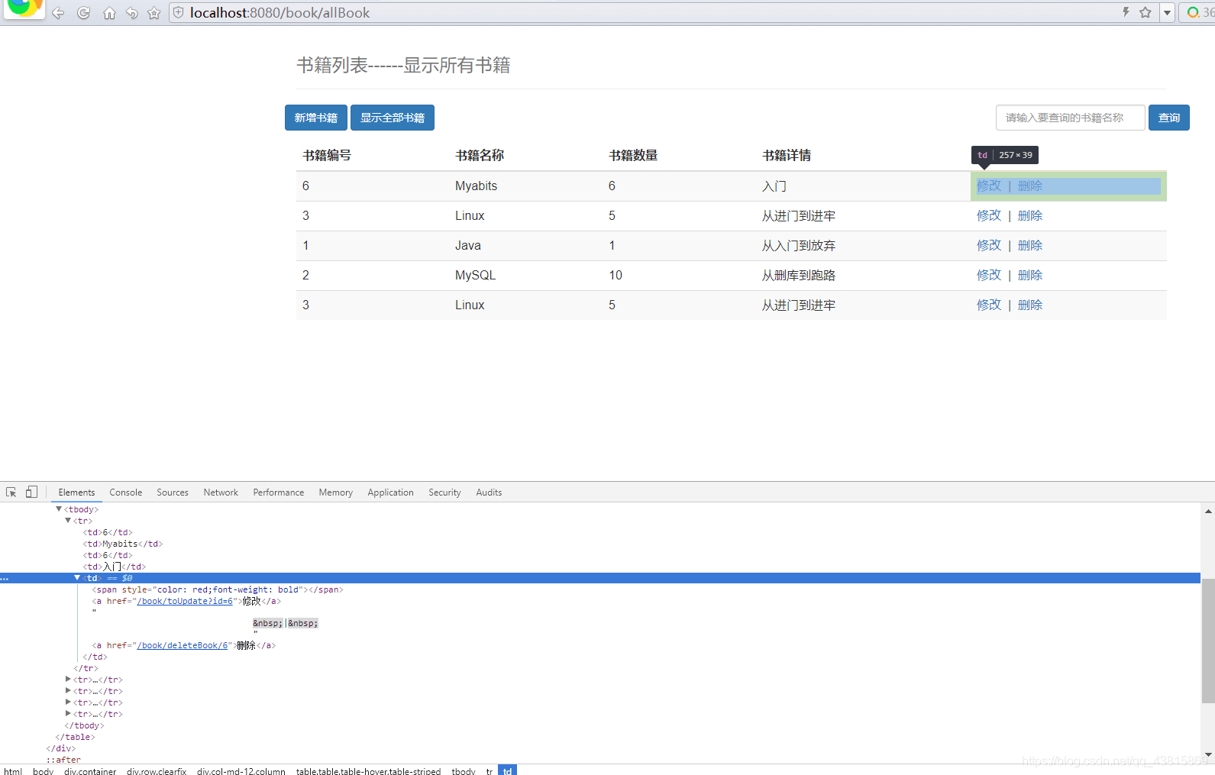This screenshot has width=1215, height=775.
Task: Click the favorites star near the address end
Action: tap(1146, 12)
